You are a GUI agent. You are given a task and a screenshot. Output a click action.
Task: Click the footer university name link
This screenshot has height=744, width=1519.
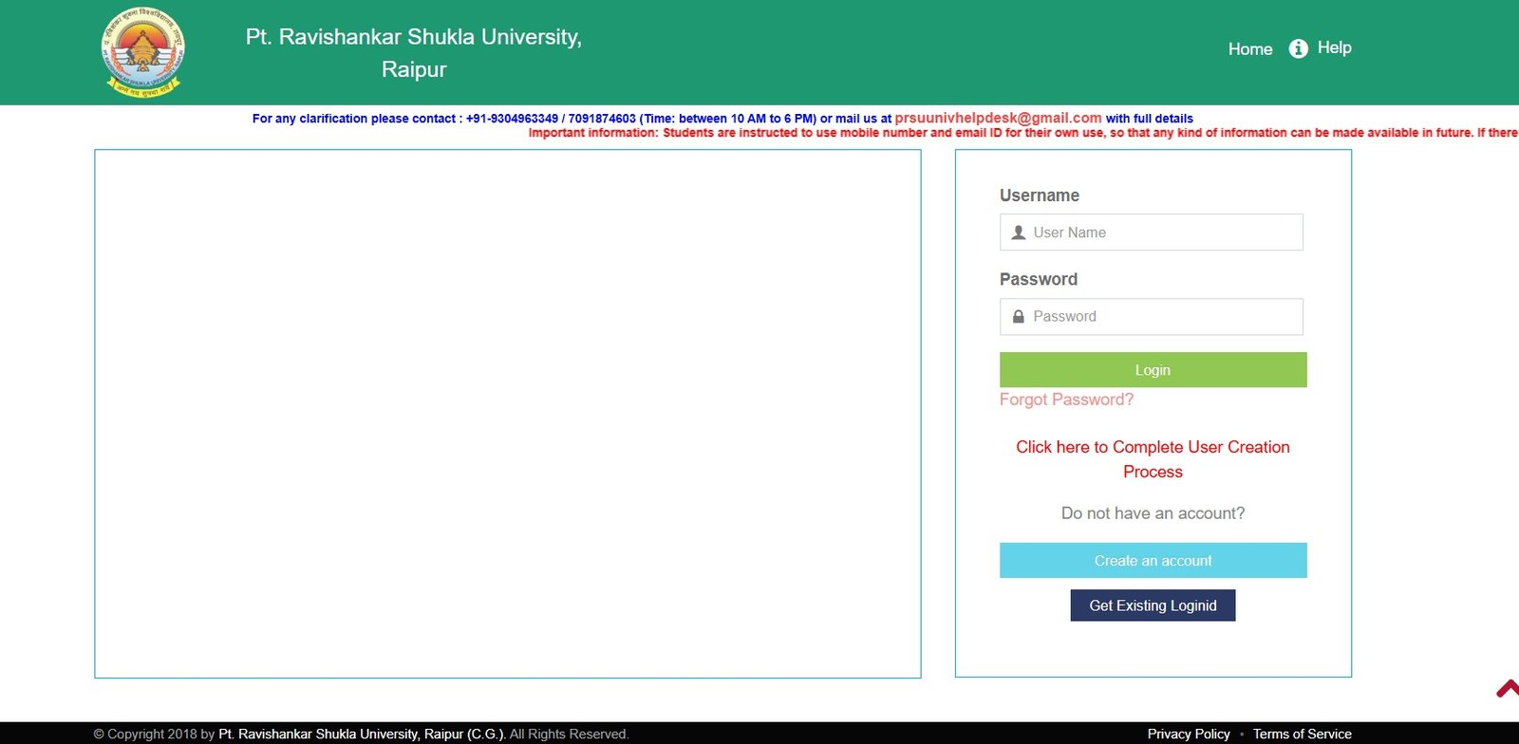click(362, 734)
